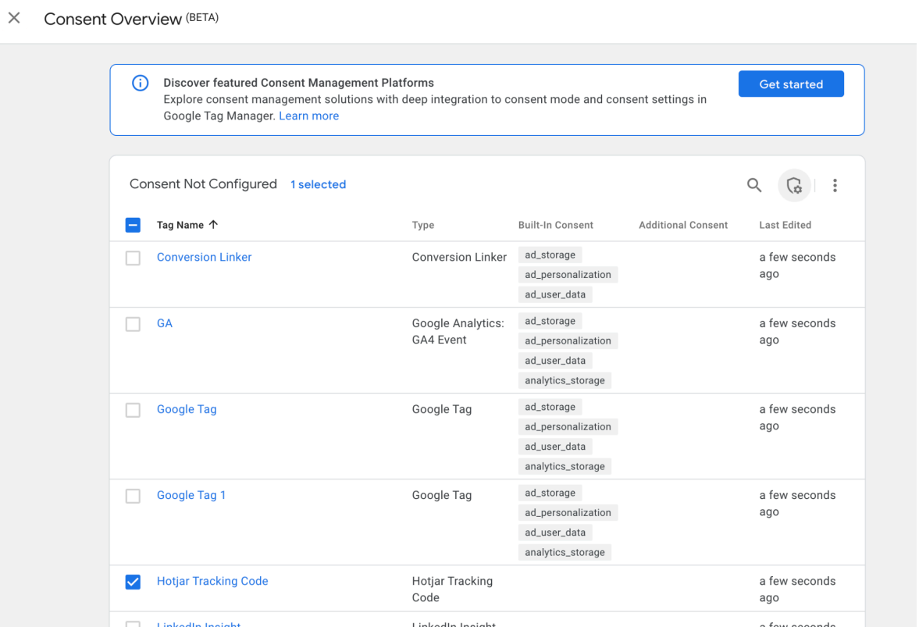Click the 1 selected label
919x627 pixels.
[319, 184]
